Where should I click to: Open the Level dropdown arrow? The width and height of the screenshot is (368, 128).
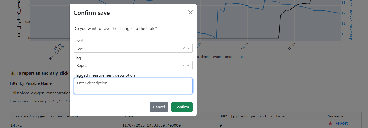click(x=188, y=48)
